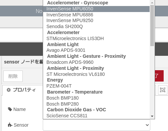
Task: Choose ST Microelectronics VL6180 sensor
Action: pyautogui.click(x=96, y=74)
